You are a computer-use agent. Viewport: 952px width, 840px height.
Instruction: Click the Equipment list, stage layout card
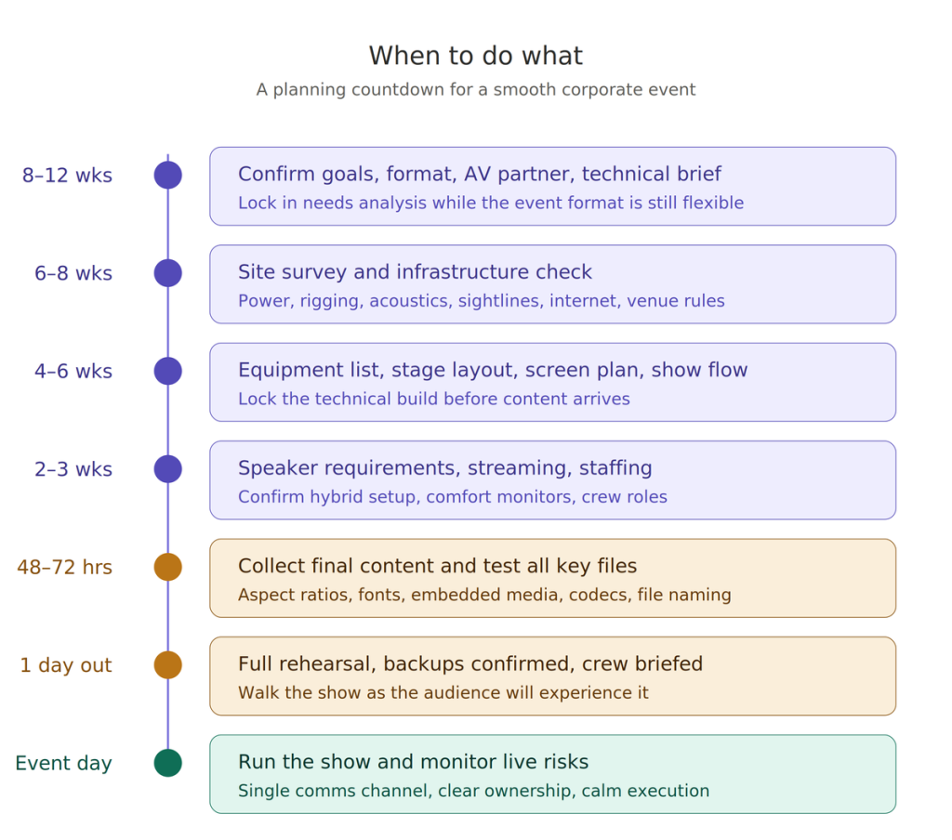[x=552, y=382]
